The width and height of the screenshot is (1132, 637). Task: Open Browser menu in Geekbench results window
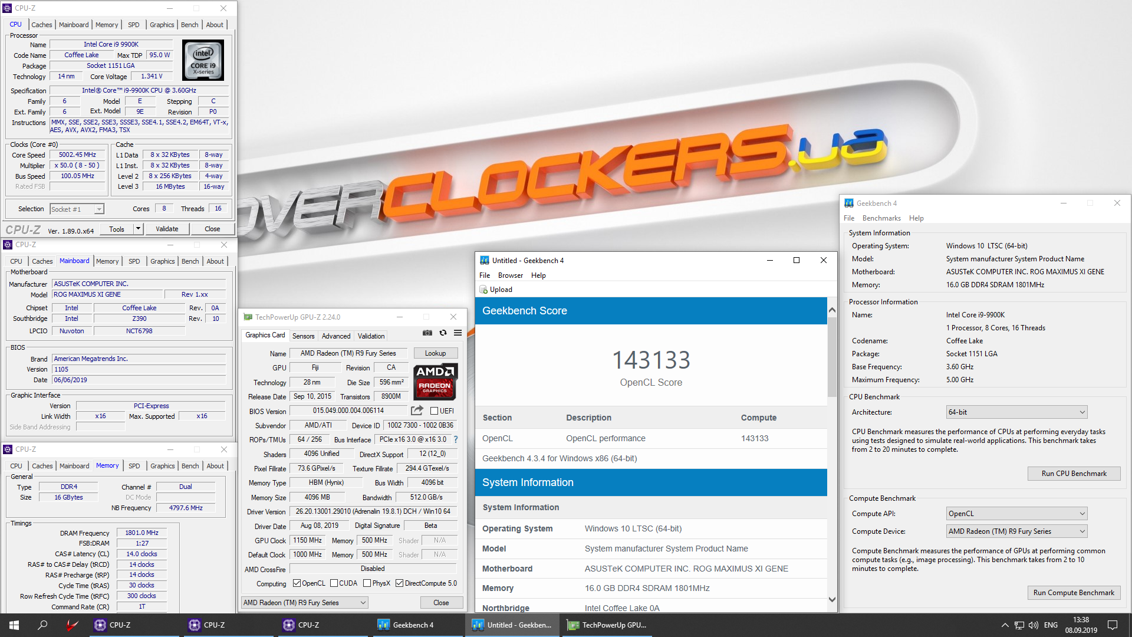pyautogui.click(x=511, y=275)
